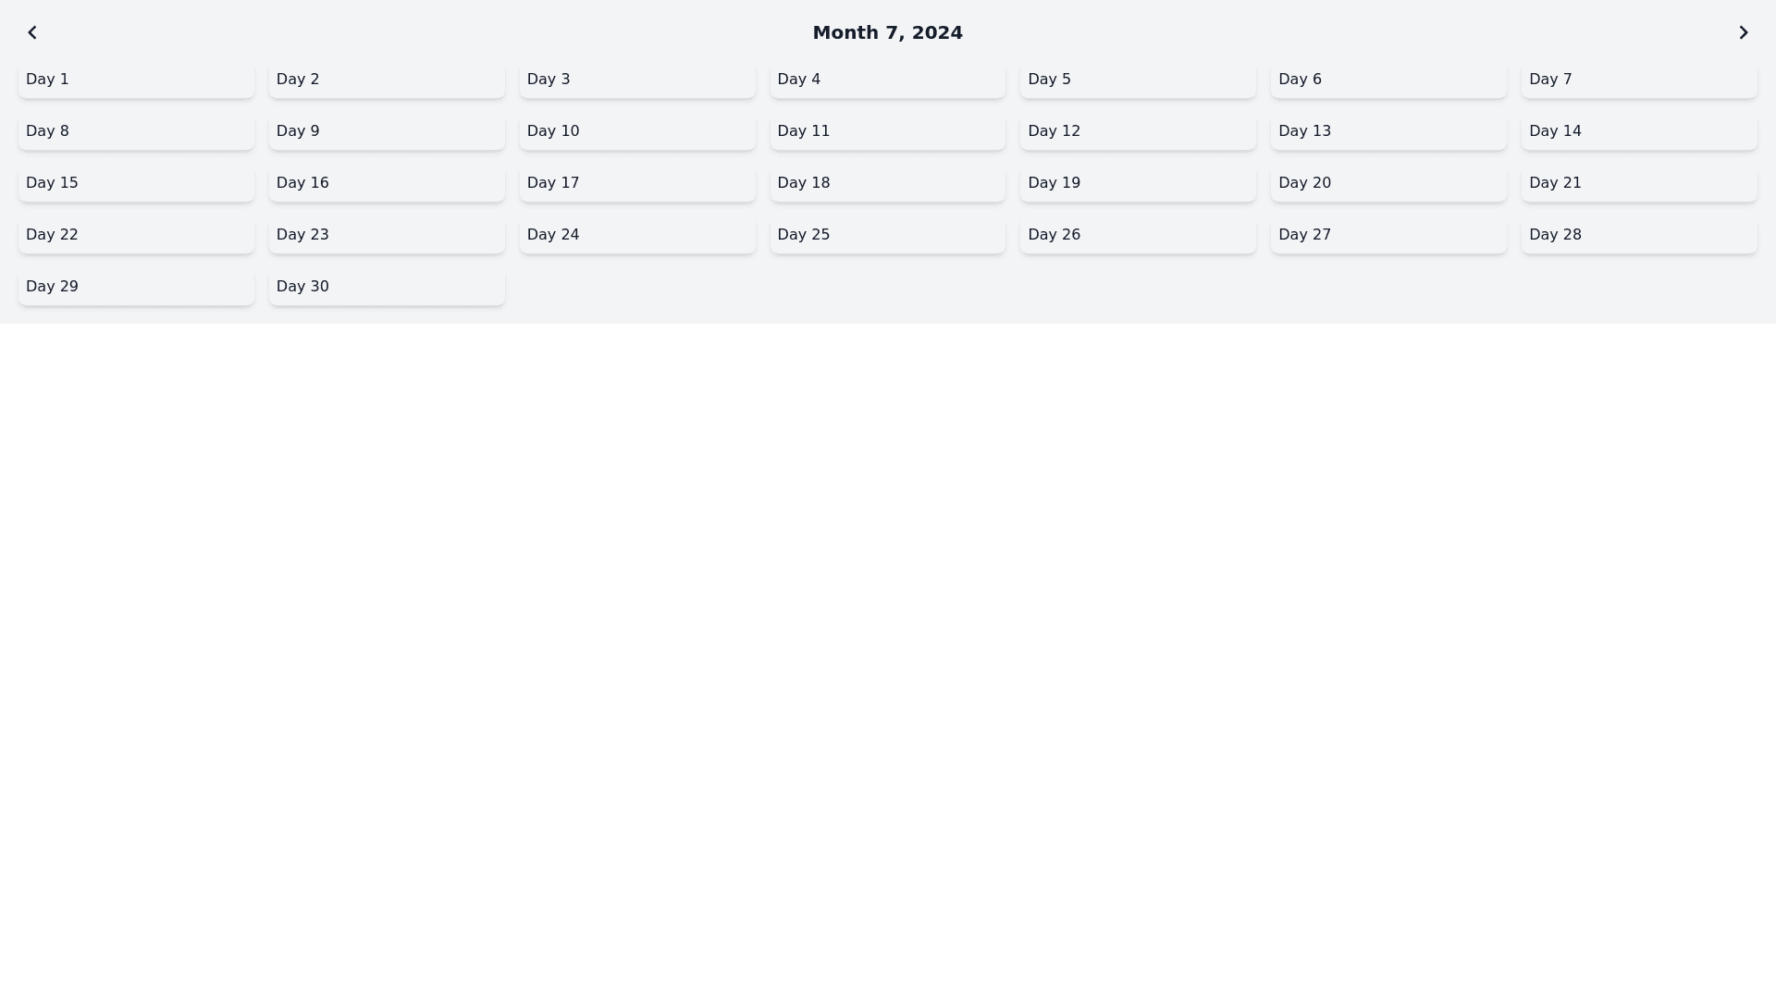
Task: Open the Day 30 cell
Action: 387,287
